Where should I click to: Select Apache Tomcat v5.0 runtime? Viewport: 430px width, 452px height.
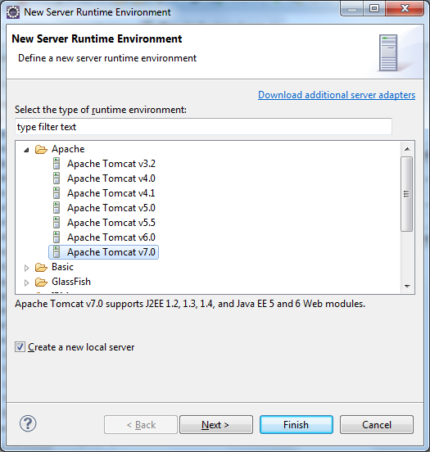pyautogui.click(x=111, y=208)
